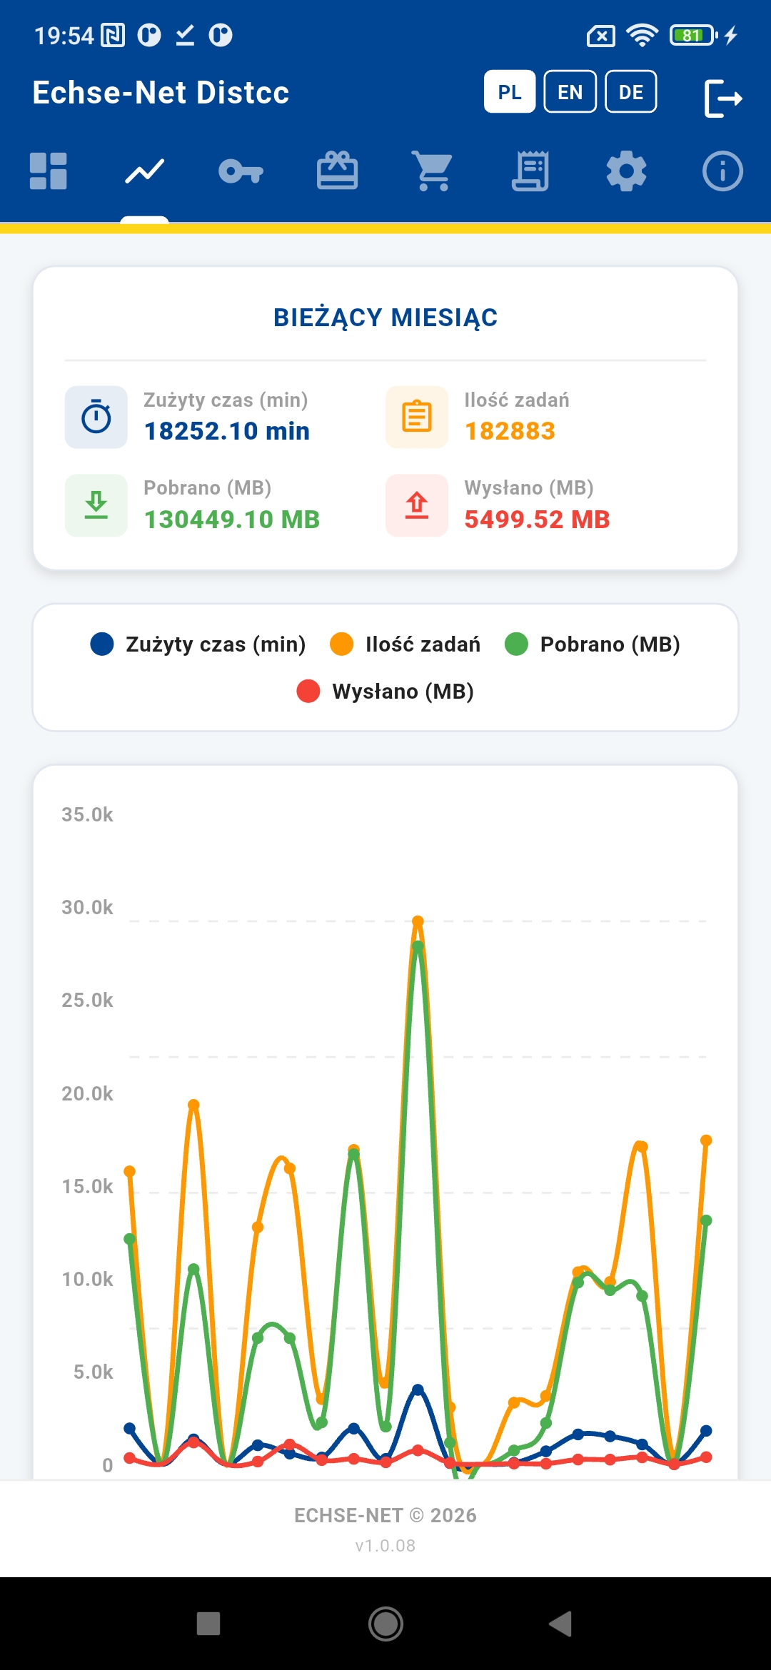Open the invoices receipt tab
The width and height of the screenshot is (771, 1670).
pos(530,171)
